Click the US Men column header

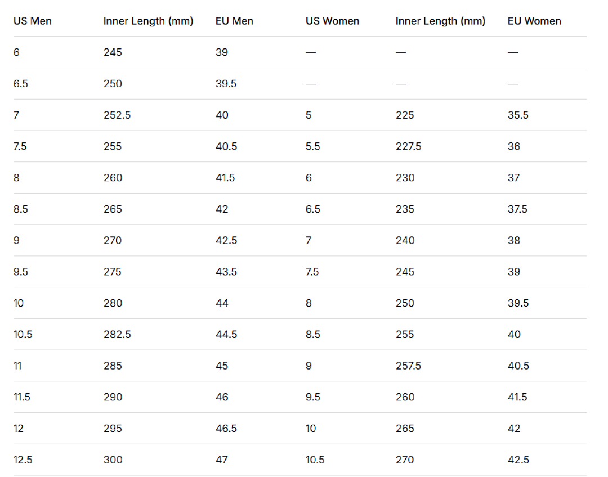(x=33, y=21)
